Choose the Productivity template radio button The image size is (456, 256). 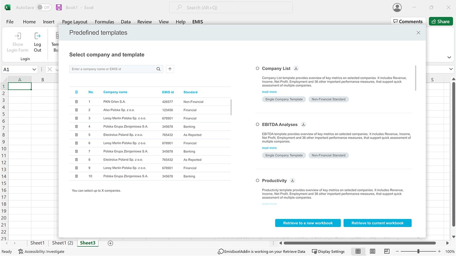click(257, 180)
